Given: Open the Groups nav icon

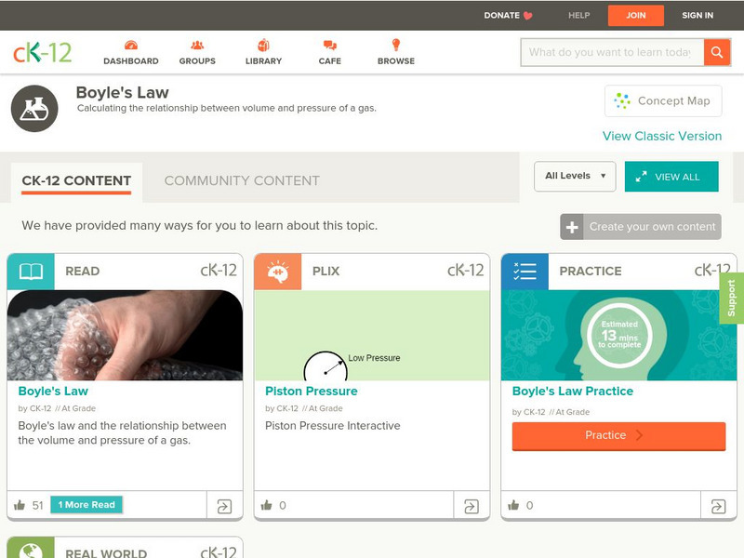Looking at the screenshot, I should click(x=197, y=46).
